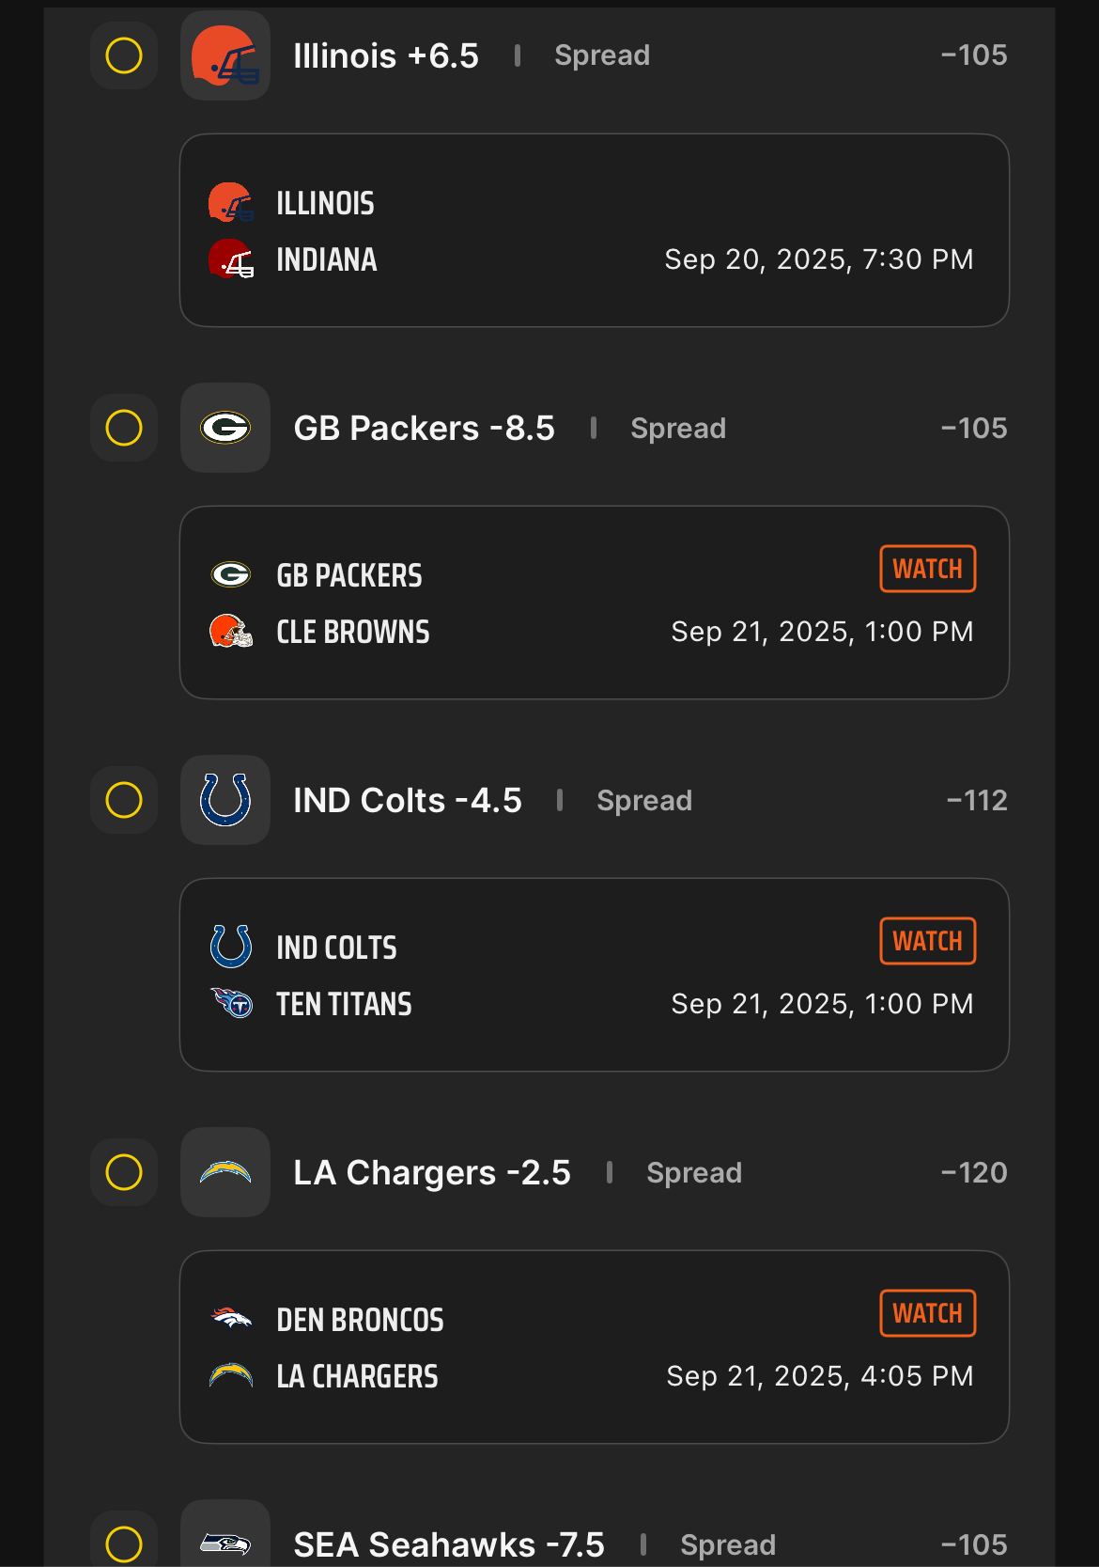Screen dimensions: 1099x1567
Task: Click the Denver Broncos logo icon
Action: (x=231, y=1318)
